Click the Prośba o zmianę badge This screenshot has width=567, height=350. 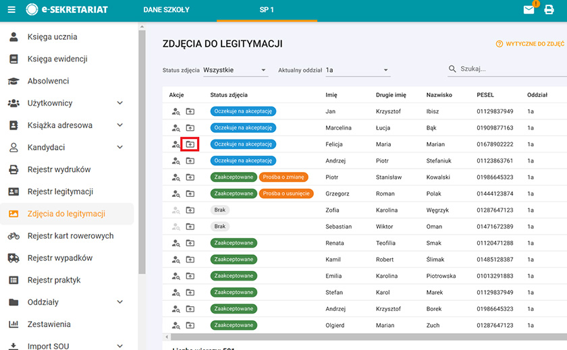(x=283, y=177)
